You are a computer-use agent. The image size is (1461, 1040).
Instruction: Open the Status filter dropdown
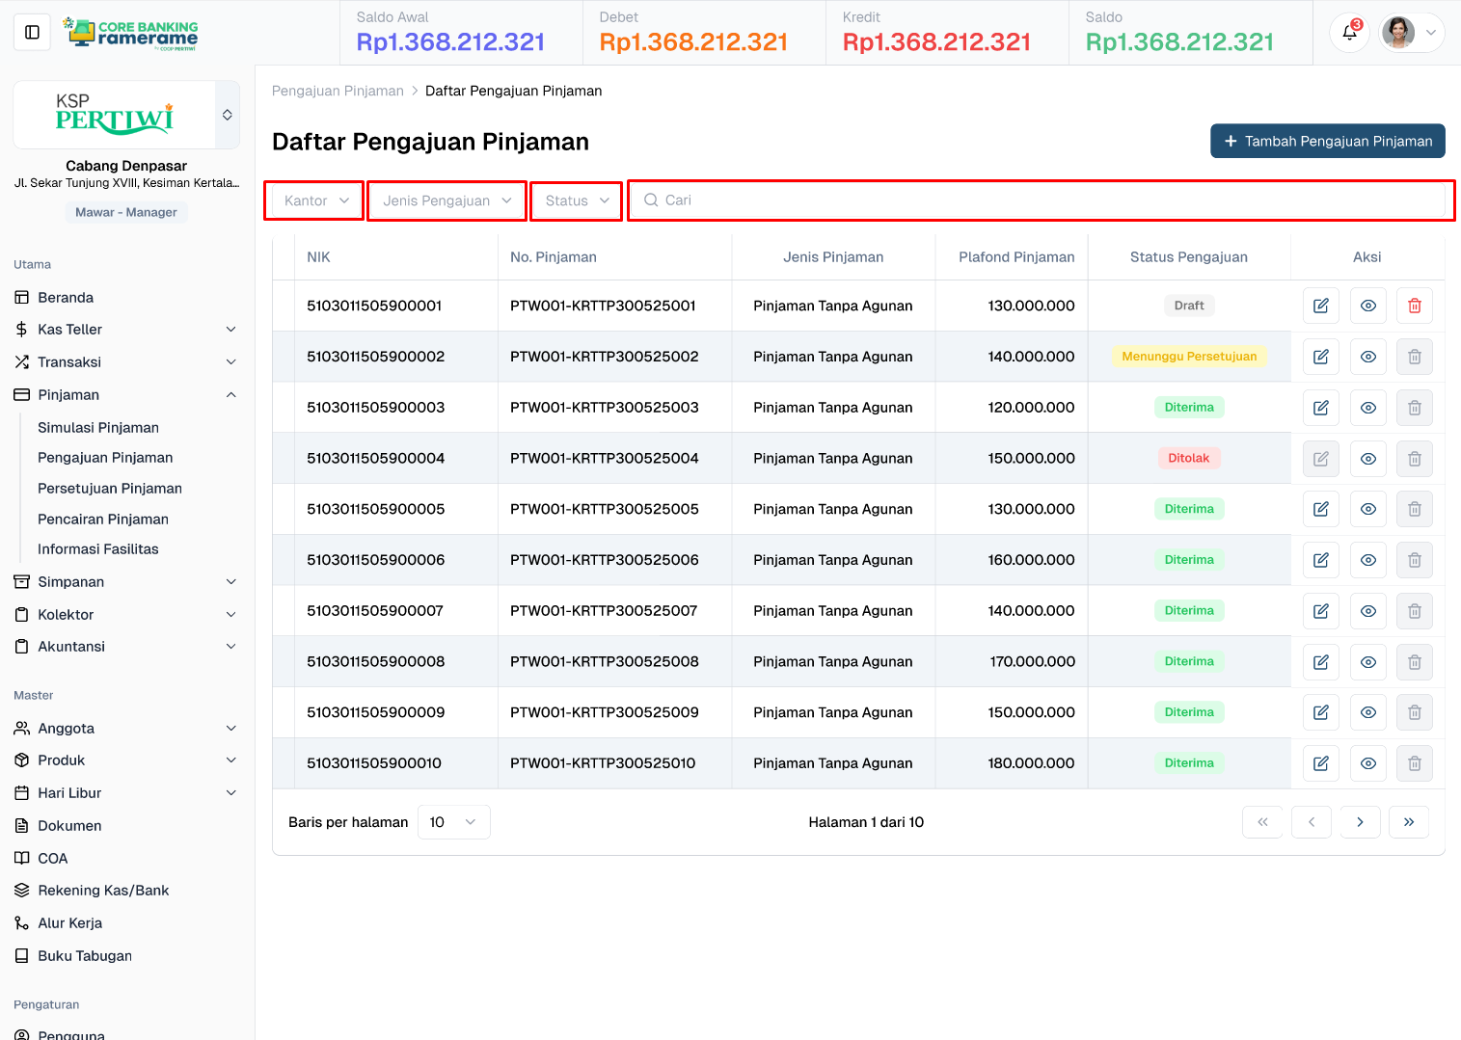click(577, 200)
